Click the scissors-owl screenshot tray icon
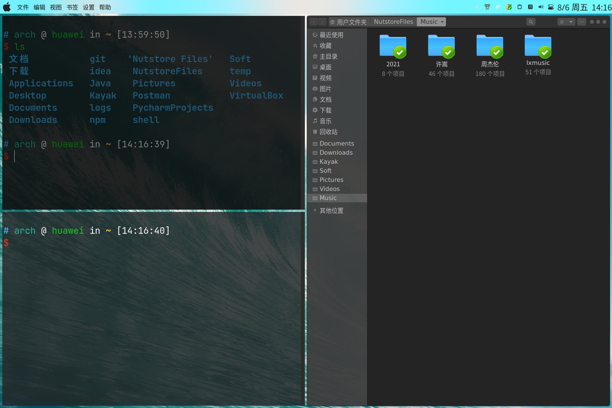612x408 pixels. pos(487,7)
